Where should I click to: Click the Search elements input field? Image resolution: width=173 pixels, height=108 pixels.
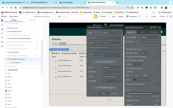[23, 24]
